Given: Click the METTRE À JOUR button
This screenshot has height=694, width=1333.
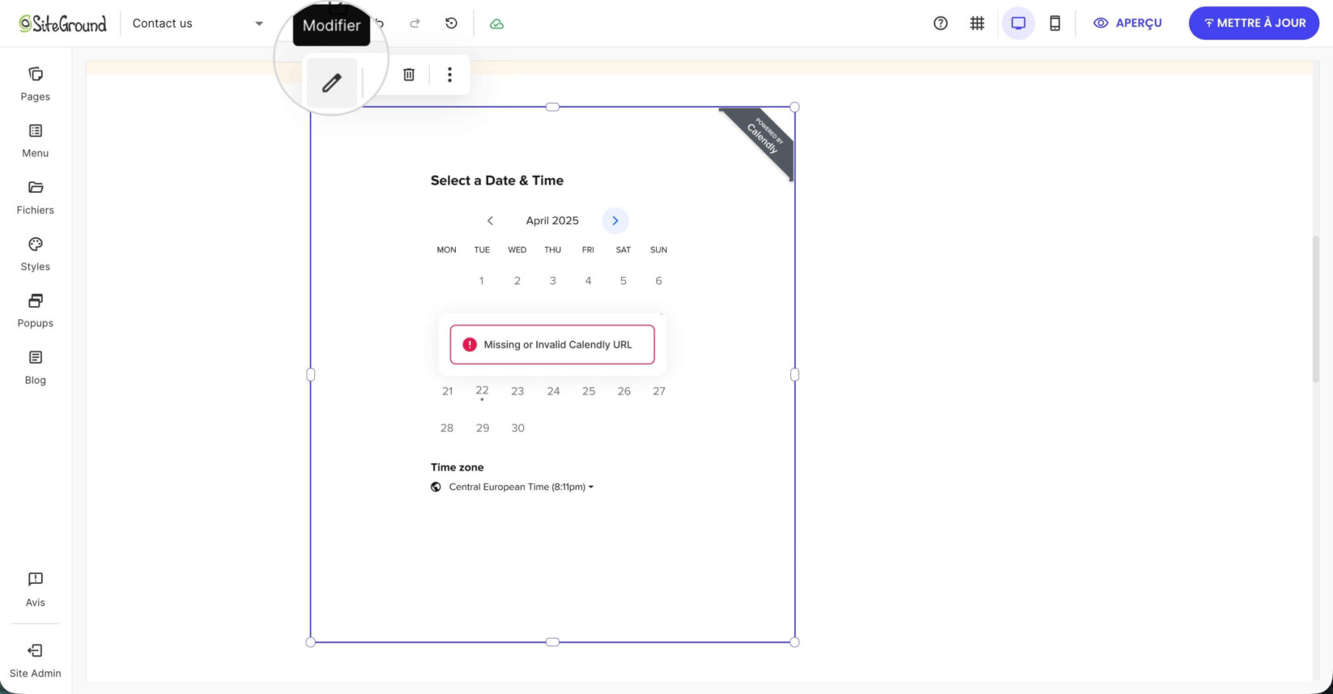Looking at the screenshot, I should (1254, 23).
